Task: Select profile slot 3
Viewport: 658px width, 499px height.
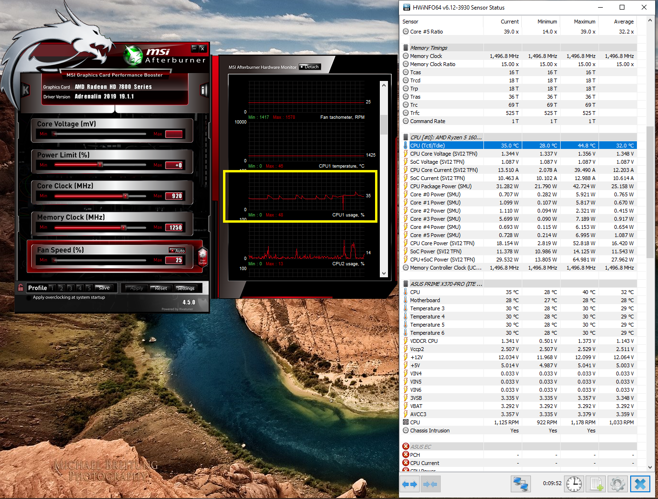Action: point(70,288)
